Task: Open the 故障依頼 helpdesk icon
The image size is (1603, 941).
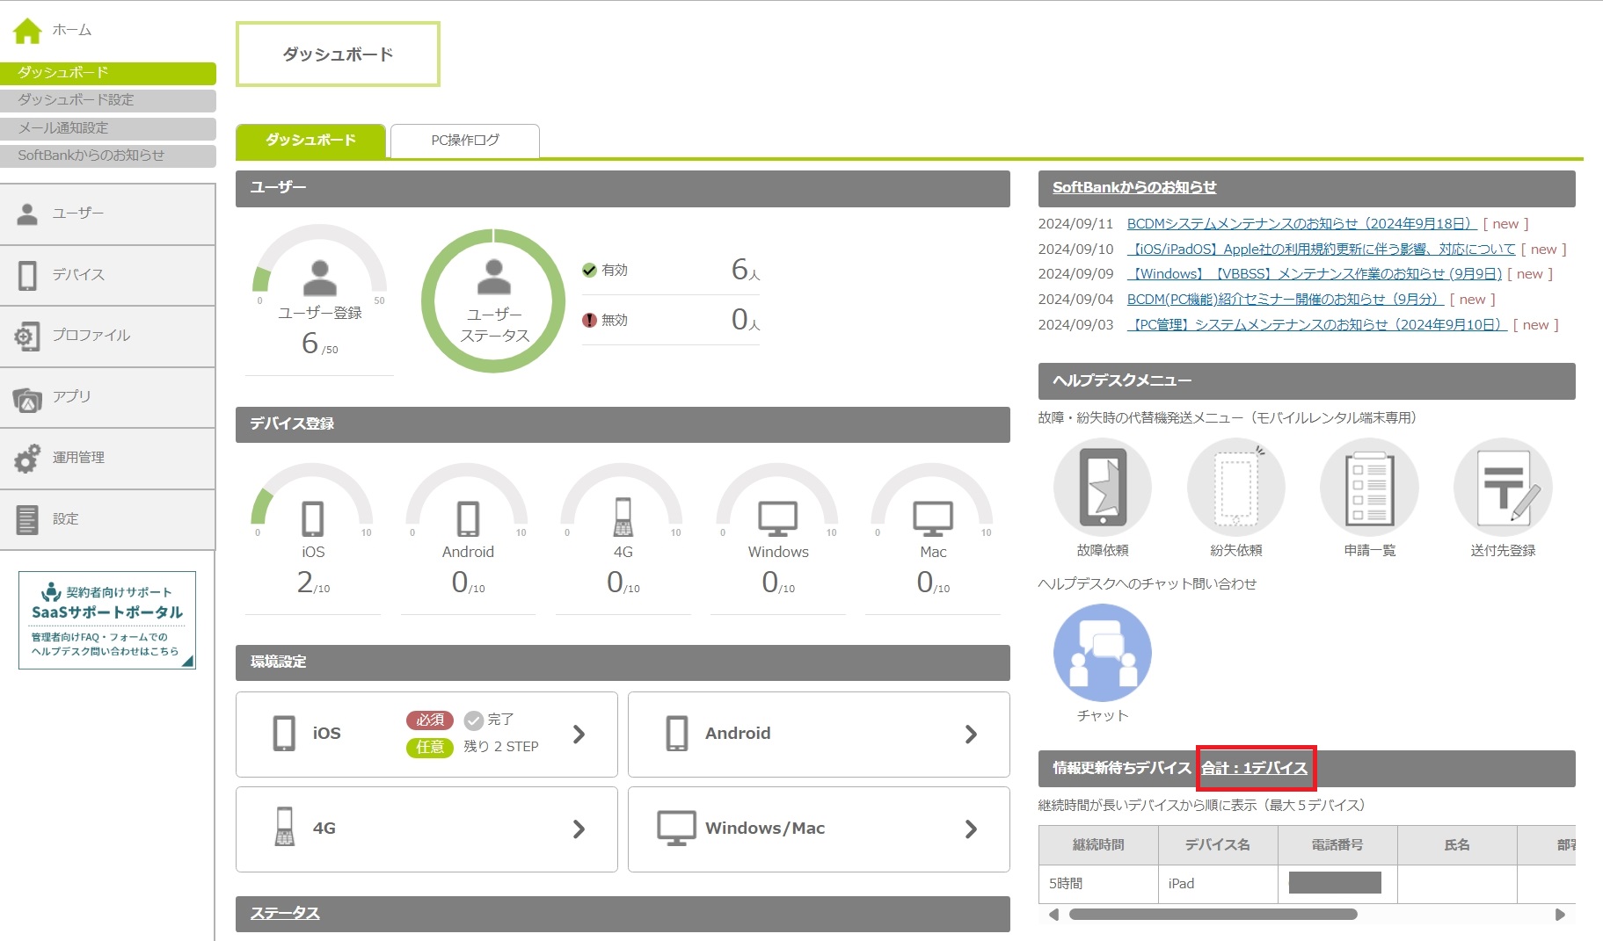Action: click(1102, 488)
